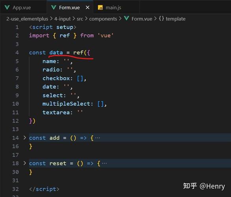Click the Vue icon in the breadcrumb
The height and width of the screenshot is (197, 231).
click(127, 19)
